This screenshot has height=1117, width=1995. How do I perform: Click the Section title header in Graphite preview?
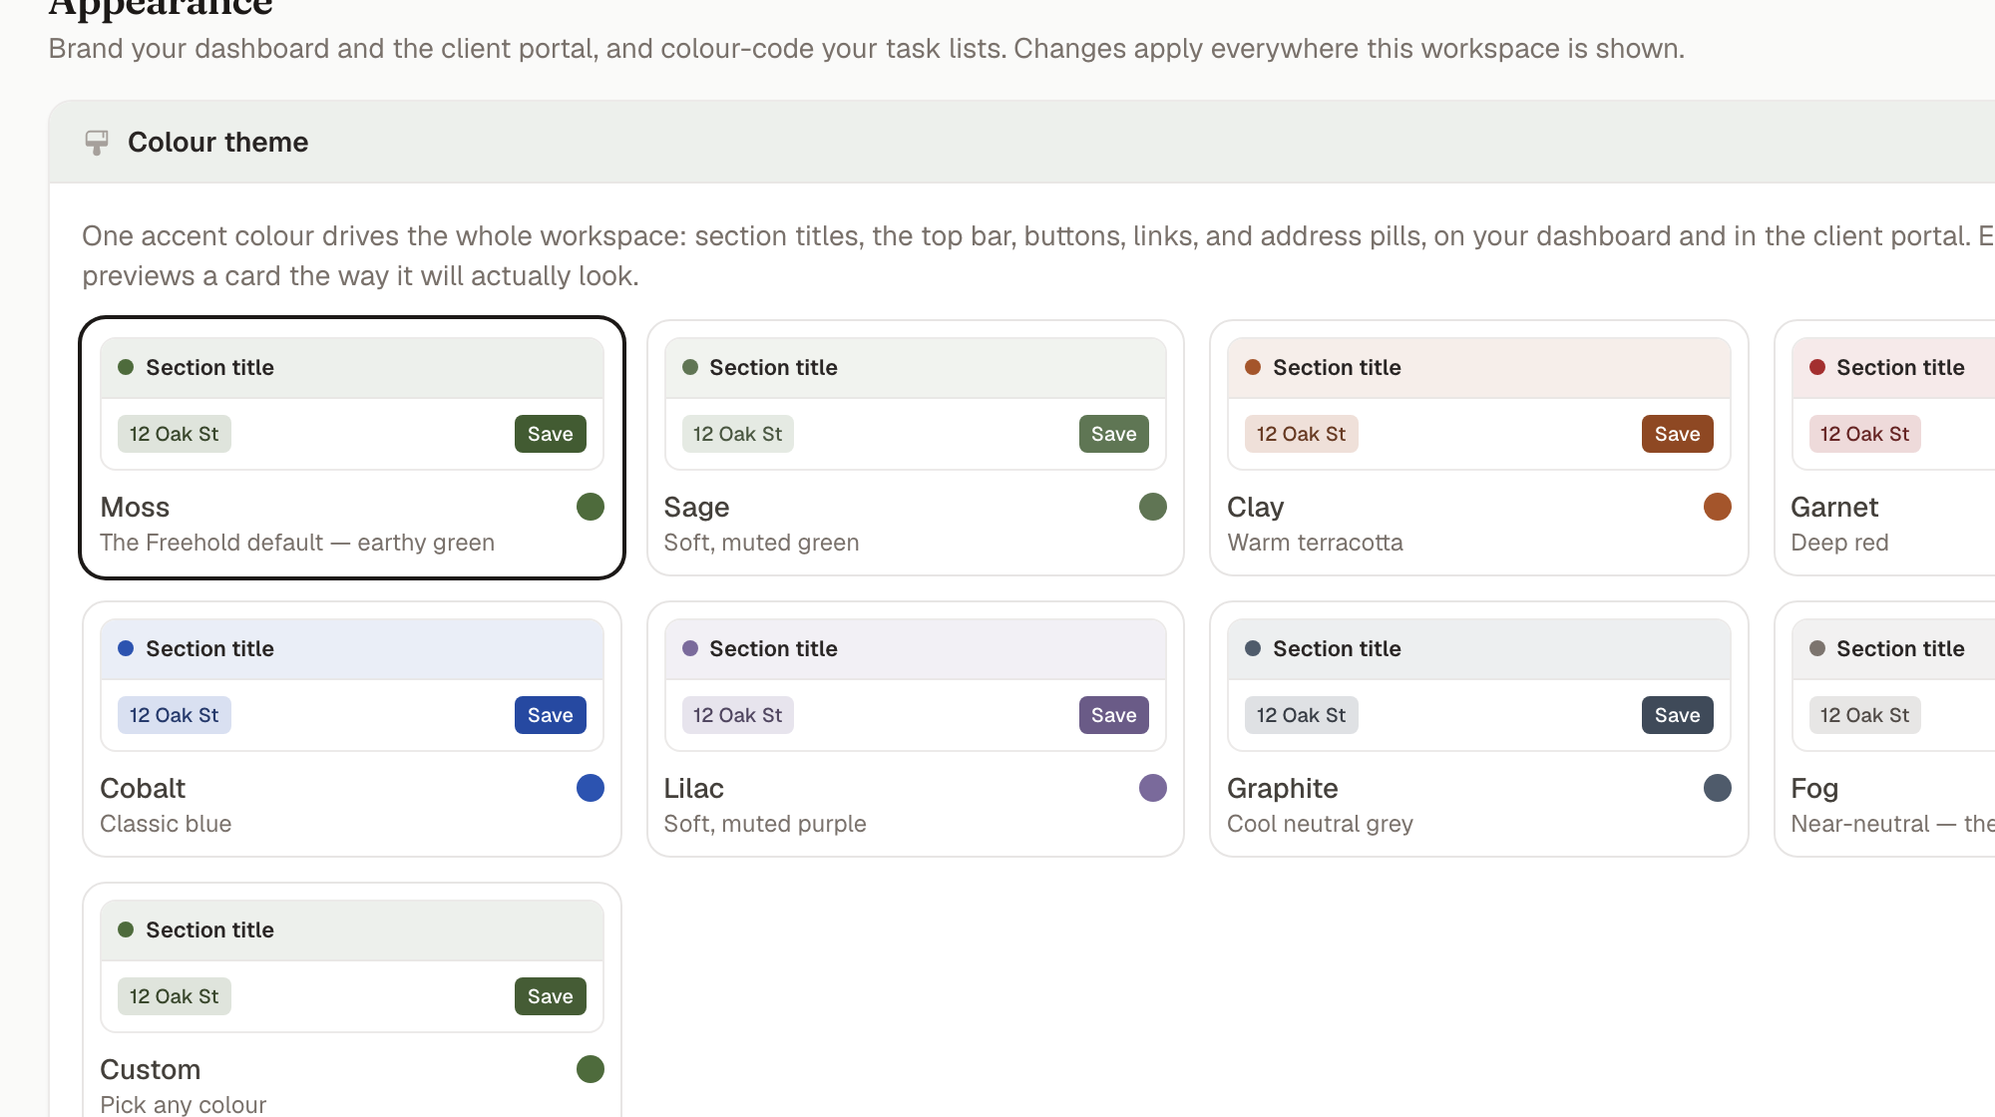(1479, 649)
